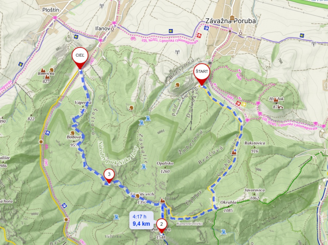Click the Okrúhla 1085 trail junction label

228,206
